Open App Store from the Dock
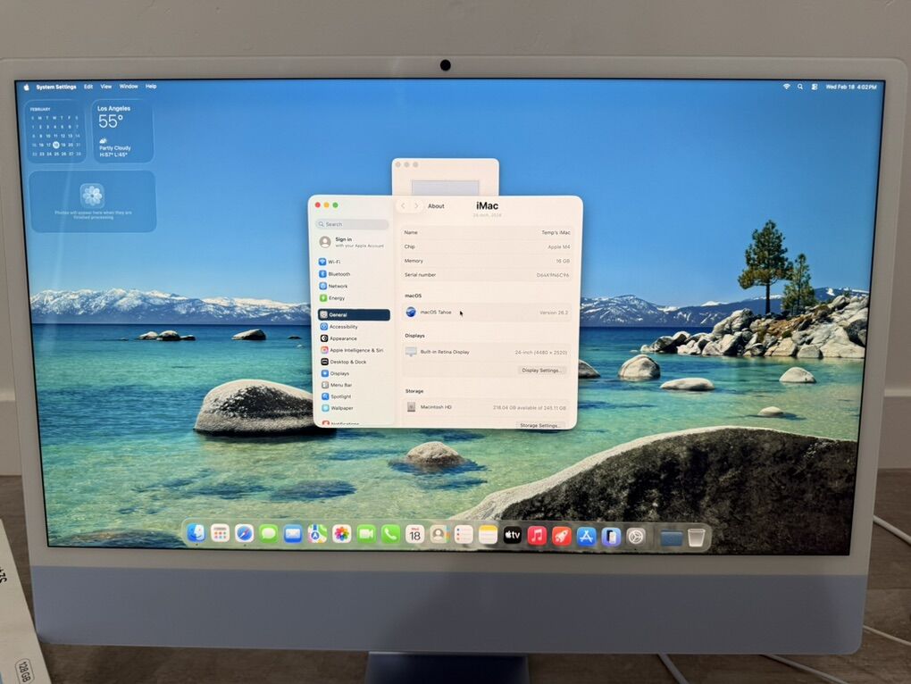 [x=586, y=536]
